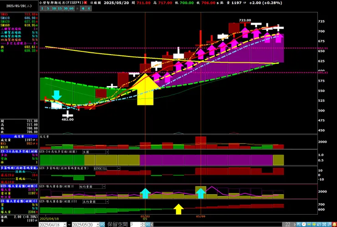Click the pin/draw tool icon in bottom toolbar
337x227 pixels.
click(329, 224)
